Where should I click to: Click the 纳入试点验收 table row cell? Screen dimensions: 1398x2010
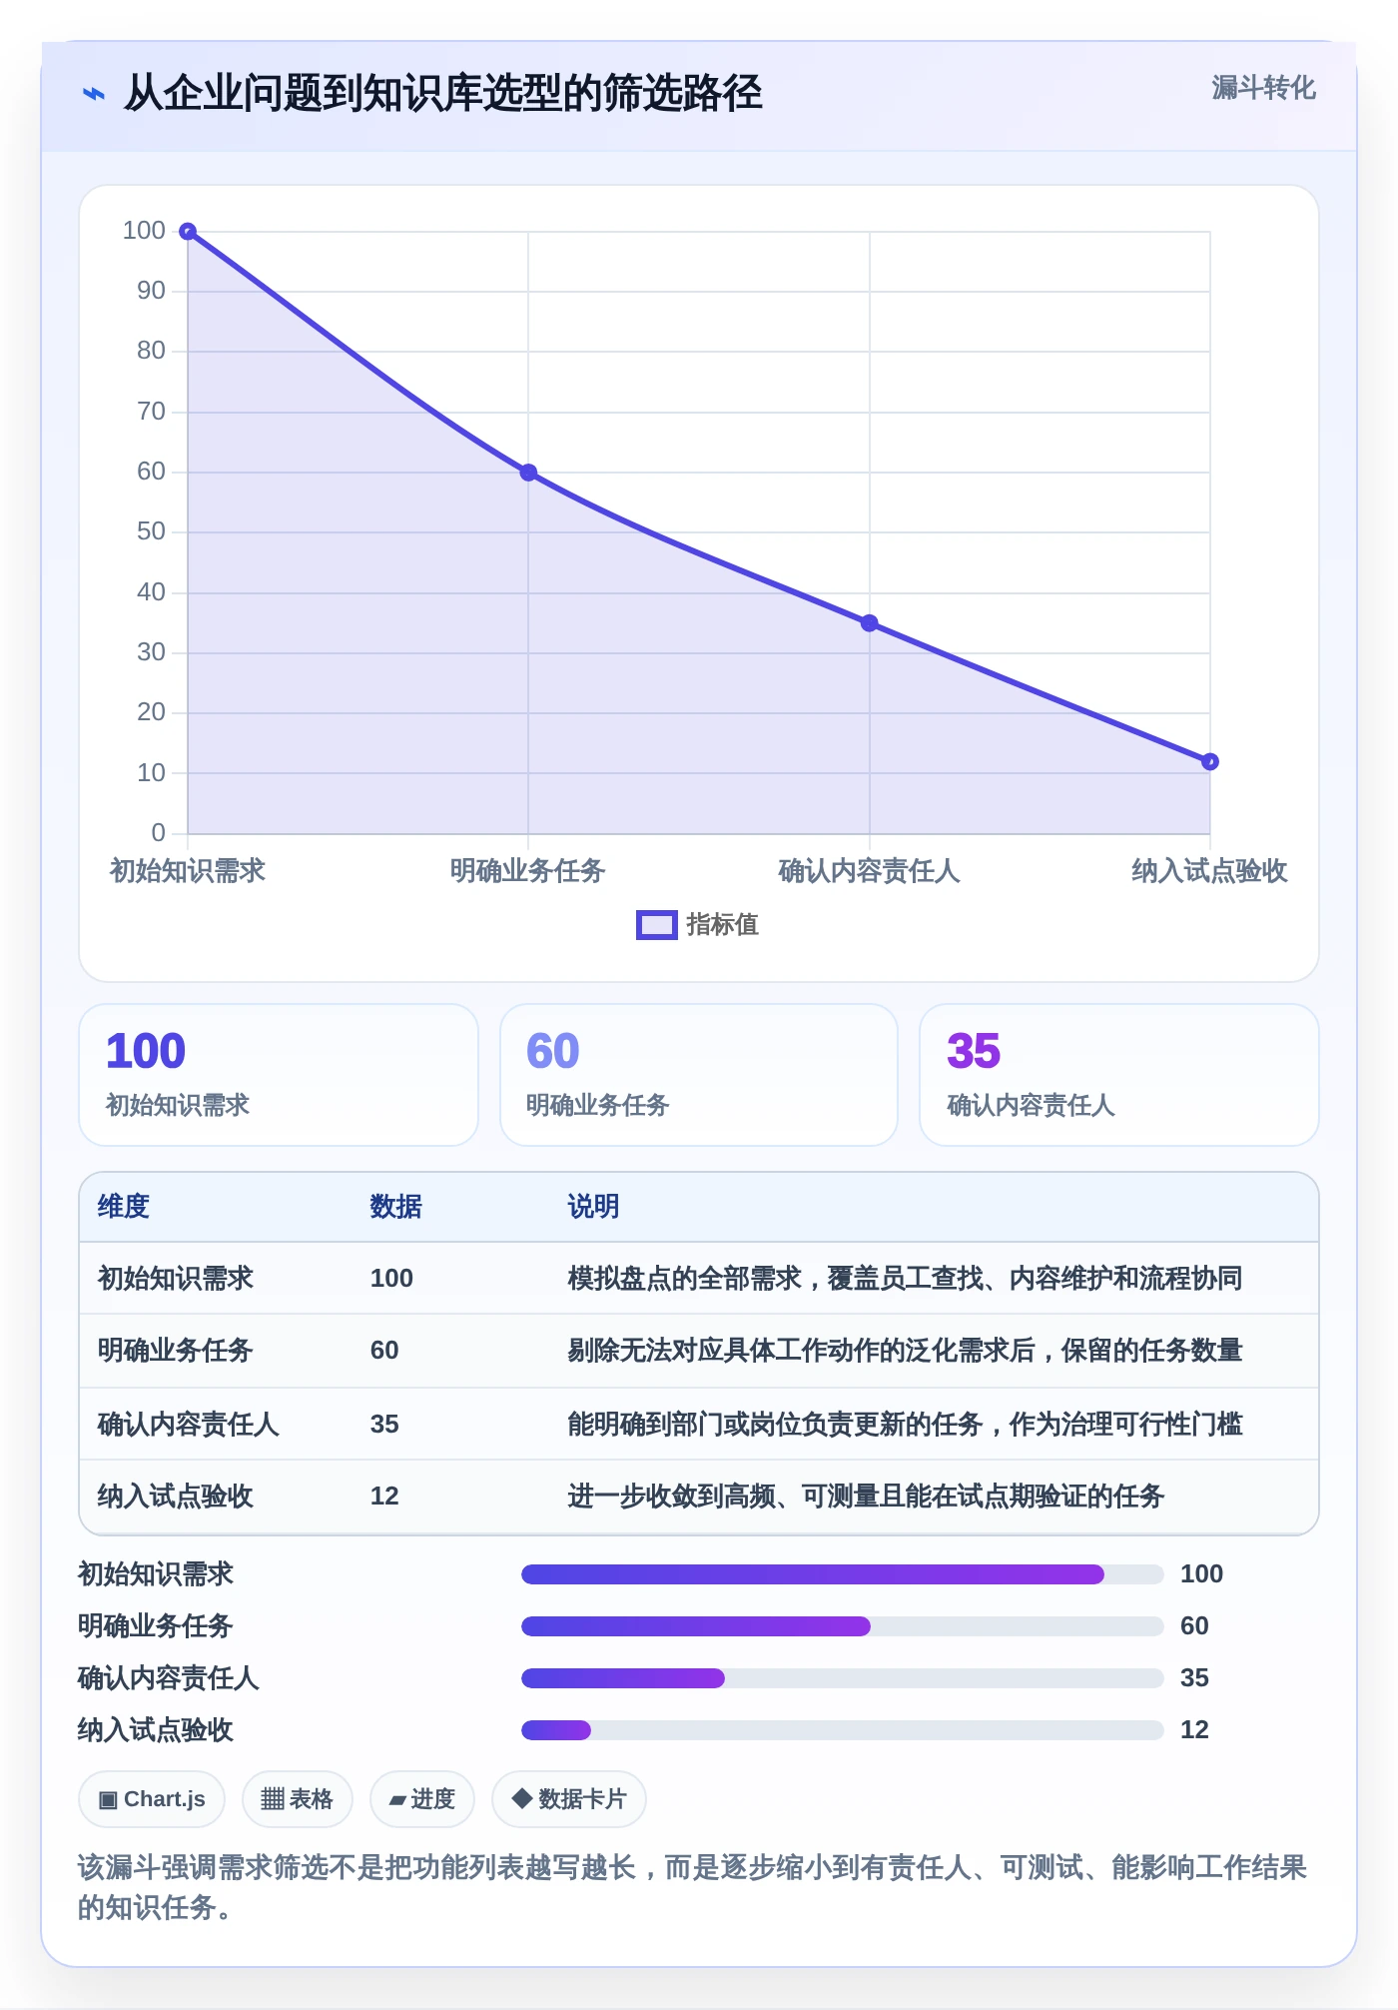176,1497
